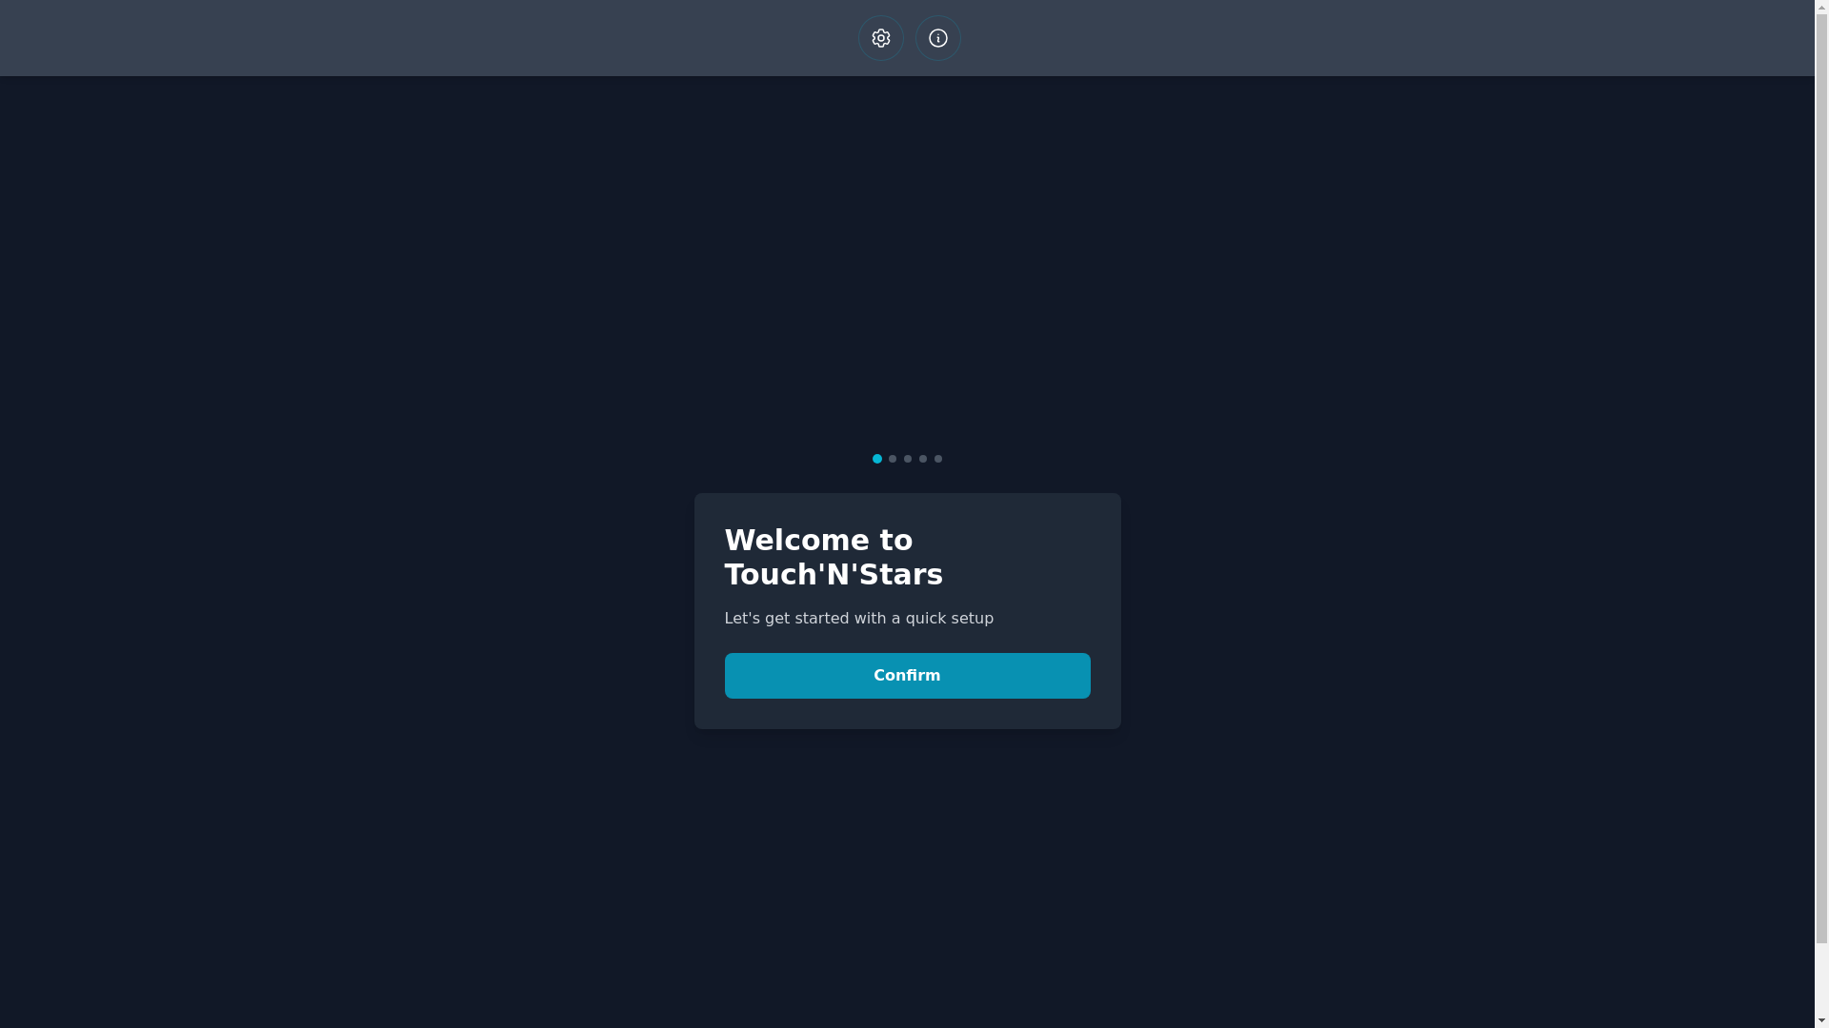The width and height of the screenshot is (1829, 1028).
Task: Select the fourth setup step dot
Action: point(923,459)
